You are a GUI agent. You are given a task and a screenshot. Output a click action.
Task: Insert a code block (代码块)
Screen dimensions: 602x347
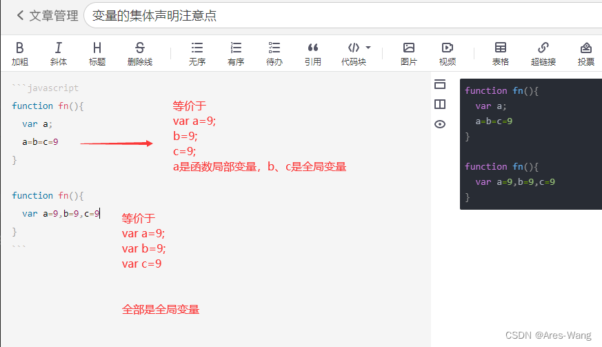point(354,53)
